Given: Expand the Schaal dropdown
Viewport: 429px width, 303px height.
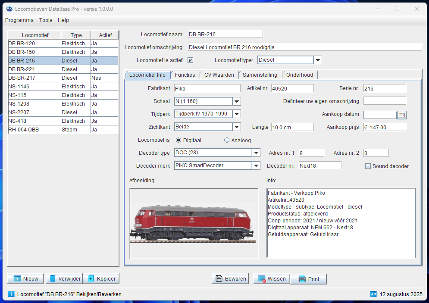Looking at the screenshot, I should click(x=237, y=101).
